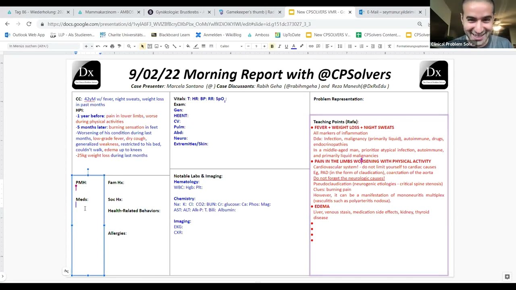Toggle underline formatting
The width and height of the screenshot is (516, 290).
tap(286, 46)
